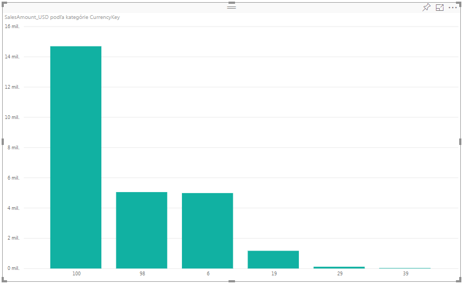Click the bottom-right corner resize handle

[x=459, y=280]
